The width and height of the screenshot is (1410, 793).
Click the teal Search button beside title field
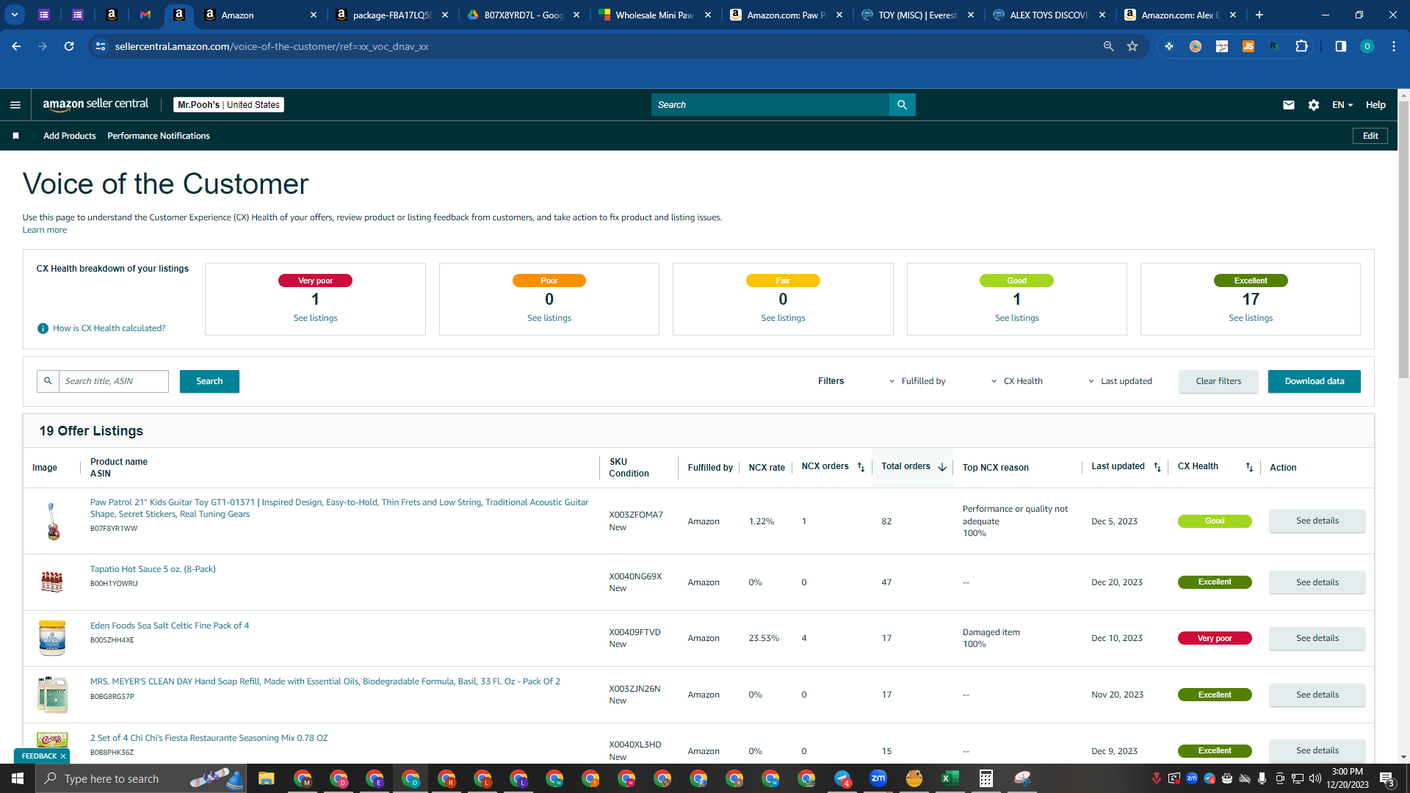click(209, 381)
